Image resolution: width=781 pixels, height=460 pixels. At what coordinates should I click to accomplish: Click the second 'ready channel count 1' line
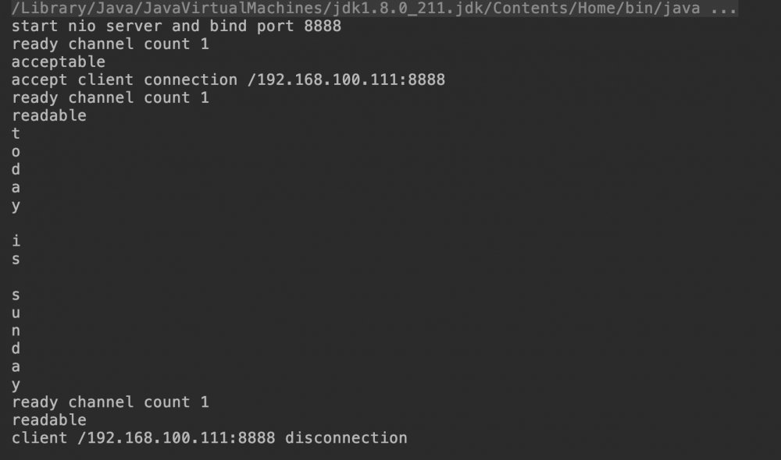click(x=110, y=98)
